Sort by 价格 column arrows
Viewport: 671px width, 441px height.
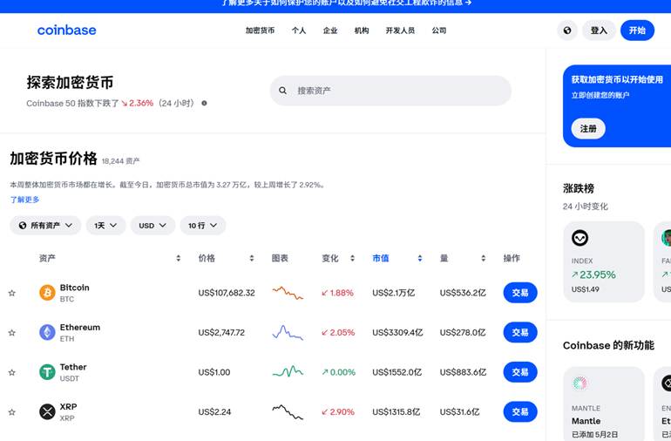[252, 258]
